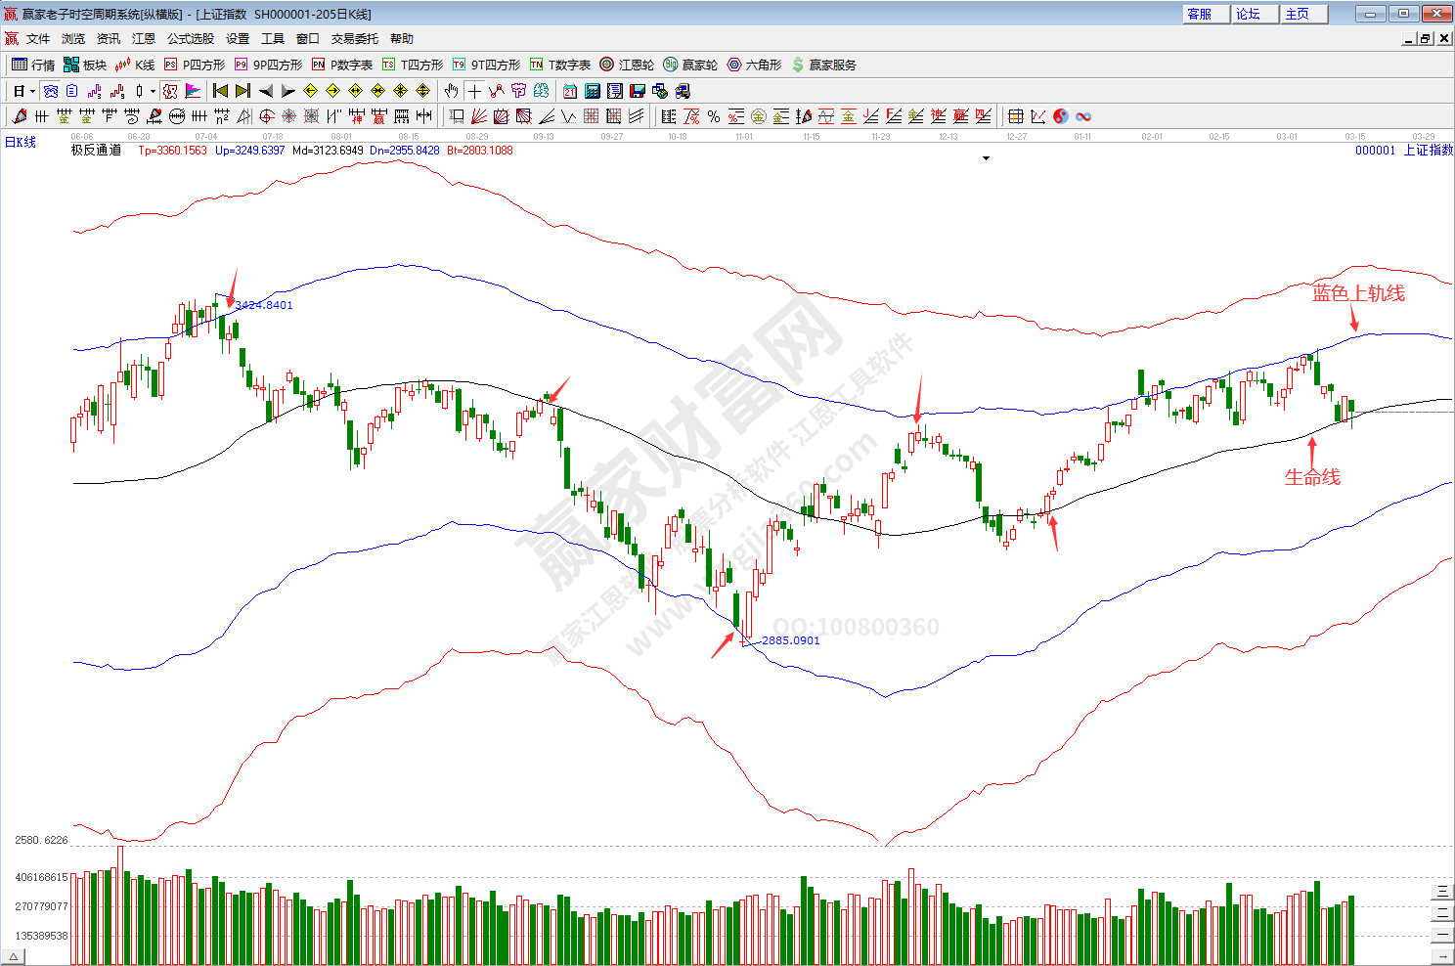Activate the crosshair cursor tool
Image resolution: width=1455 pixels, height=966 pixels.
474,91
